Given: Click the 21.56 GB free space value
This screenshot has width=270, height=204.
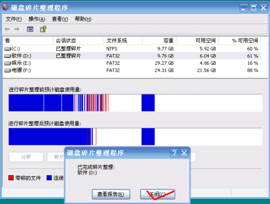Looking at the screenshot, I should coord(207,70).
